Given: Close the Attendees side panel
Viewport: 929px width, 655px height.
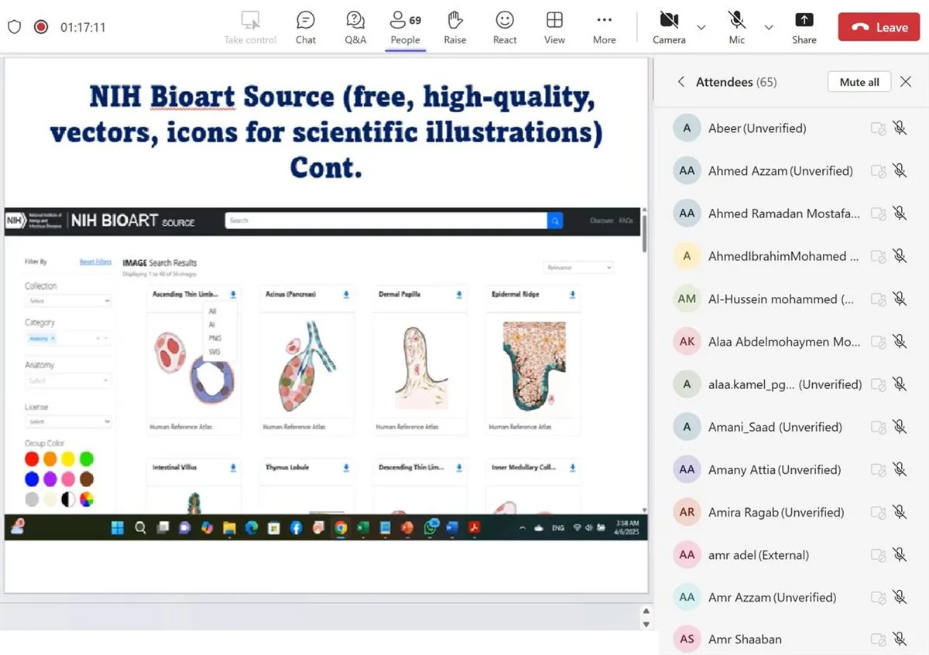Looking at the screenshot, I should [906, 82].
